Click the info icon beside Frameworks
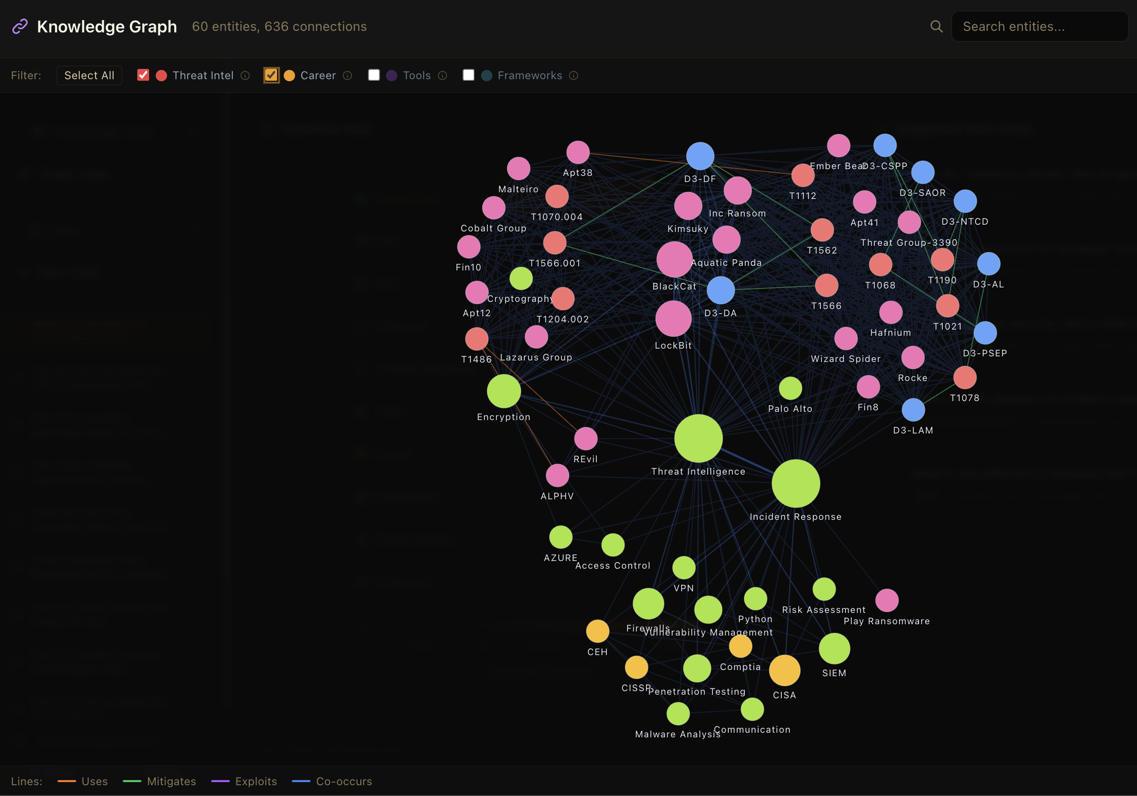 [x=574, y=76]
